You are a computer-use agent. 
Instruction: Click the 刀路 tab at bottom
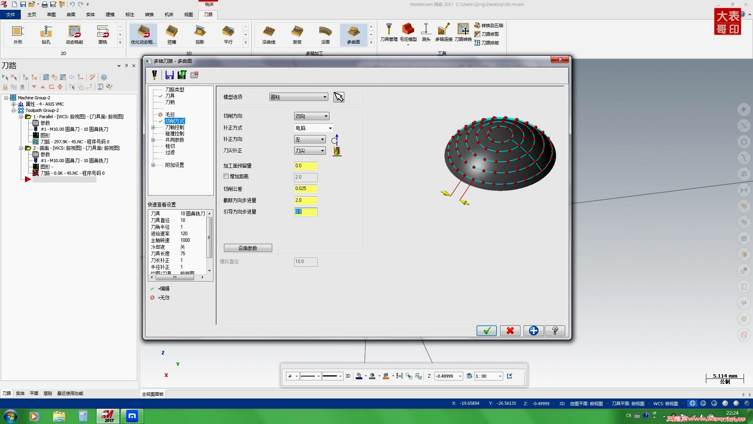click(6, 393)
